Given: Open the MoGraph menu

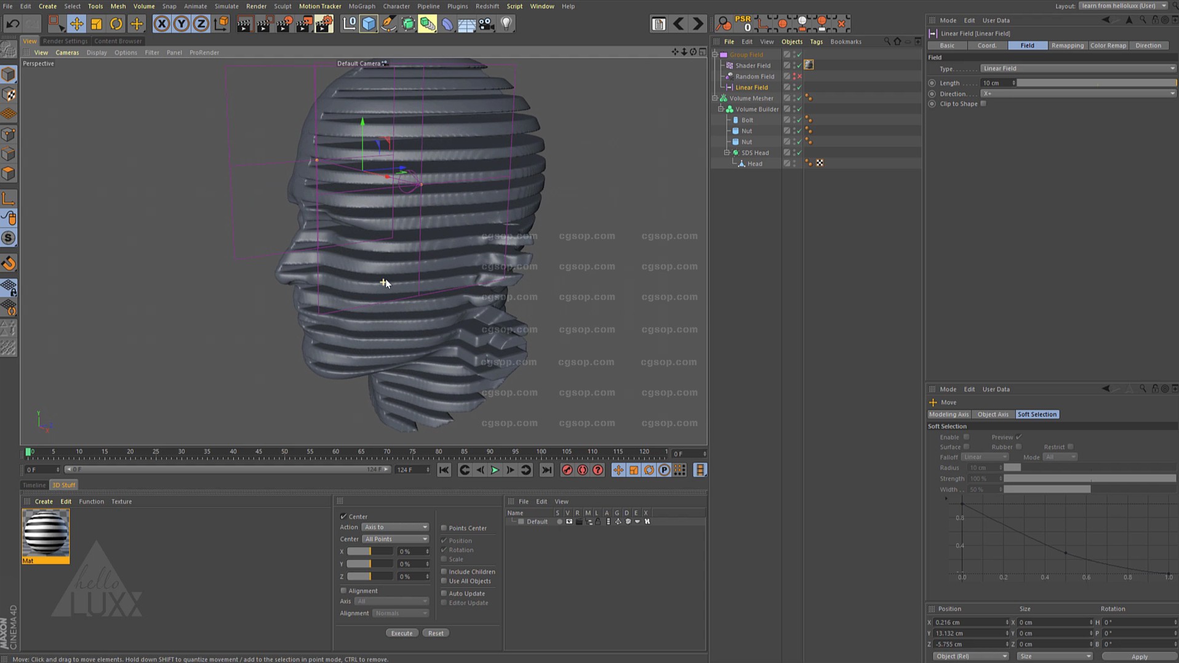Looking at the screenshot, I should tap(361, 6).
